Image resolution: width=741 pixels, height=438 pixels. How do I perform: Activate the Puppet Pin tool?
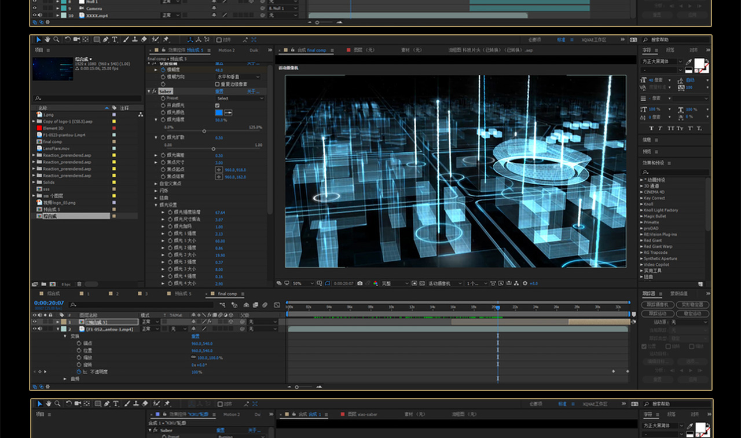coord(166,40)
